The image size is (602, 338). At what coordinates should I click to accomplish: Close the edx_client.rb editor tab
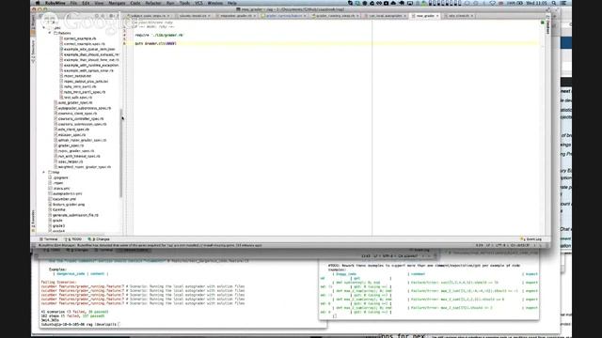click(472, 16)
